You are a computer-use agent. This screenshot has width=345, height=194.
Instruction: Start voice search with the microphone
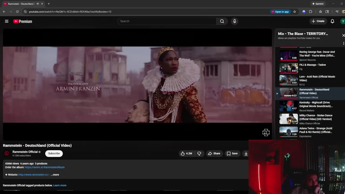point(234,21)
